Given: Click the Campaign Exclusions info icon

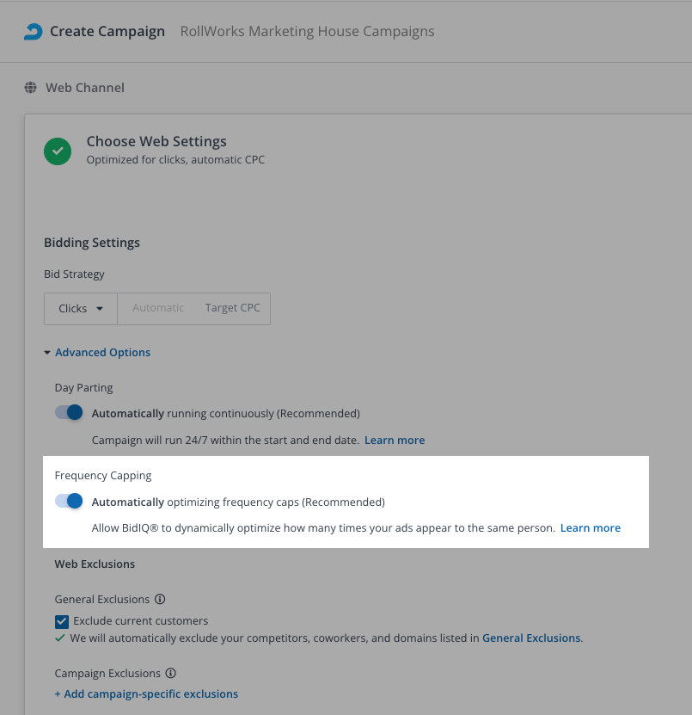Looking at the screenshot, I should coord(170,674).
